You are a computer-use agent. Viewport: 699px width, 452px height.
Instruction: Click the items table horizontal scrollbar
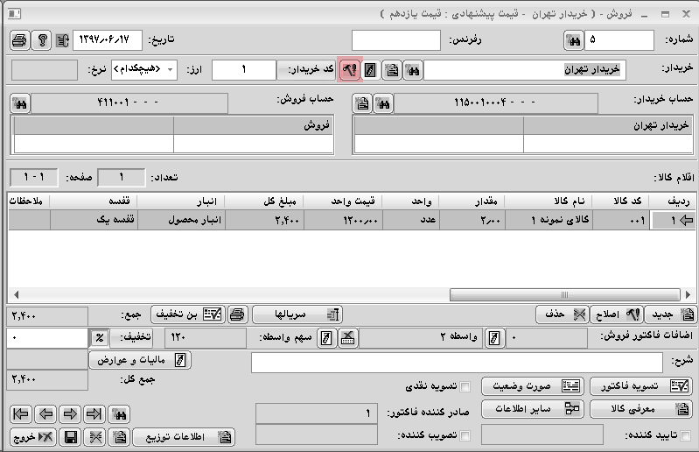(350, 294)
